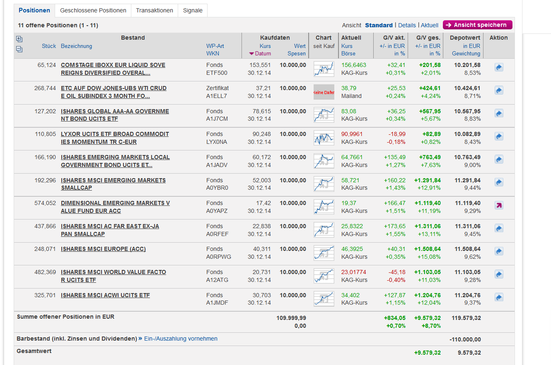Open chart thumbnail for ISHARES MSCI Emerging Markets Smallcap
551x365 pixels.
pyautogui.click(x=324, y=184)
